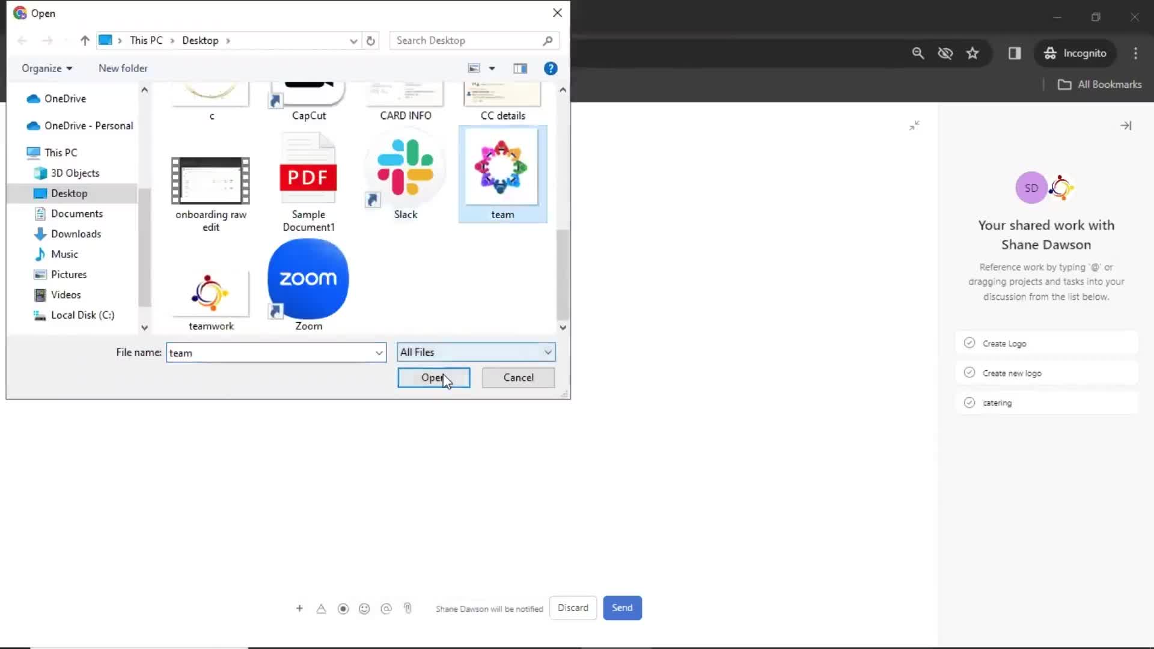Open the OneDrive Personal folder
1154x649 pixels.
tap(89, 125)
